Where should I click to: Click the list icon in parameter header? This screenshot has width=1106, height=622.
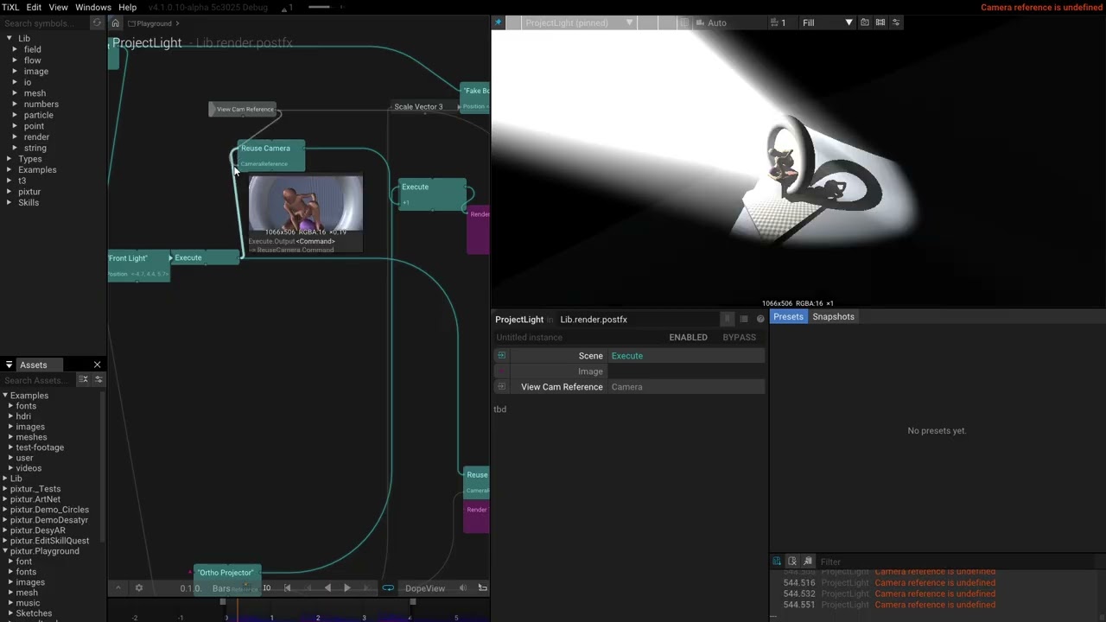pyautogui.click(x=743, y=319)
